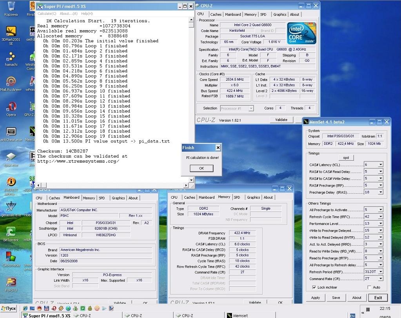Click globe quick launch icon
Image resolution: width=401 pixels, height=318 pixels.
68,309
